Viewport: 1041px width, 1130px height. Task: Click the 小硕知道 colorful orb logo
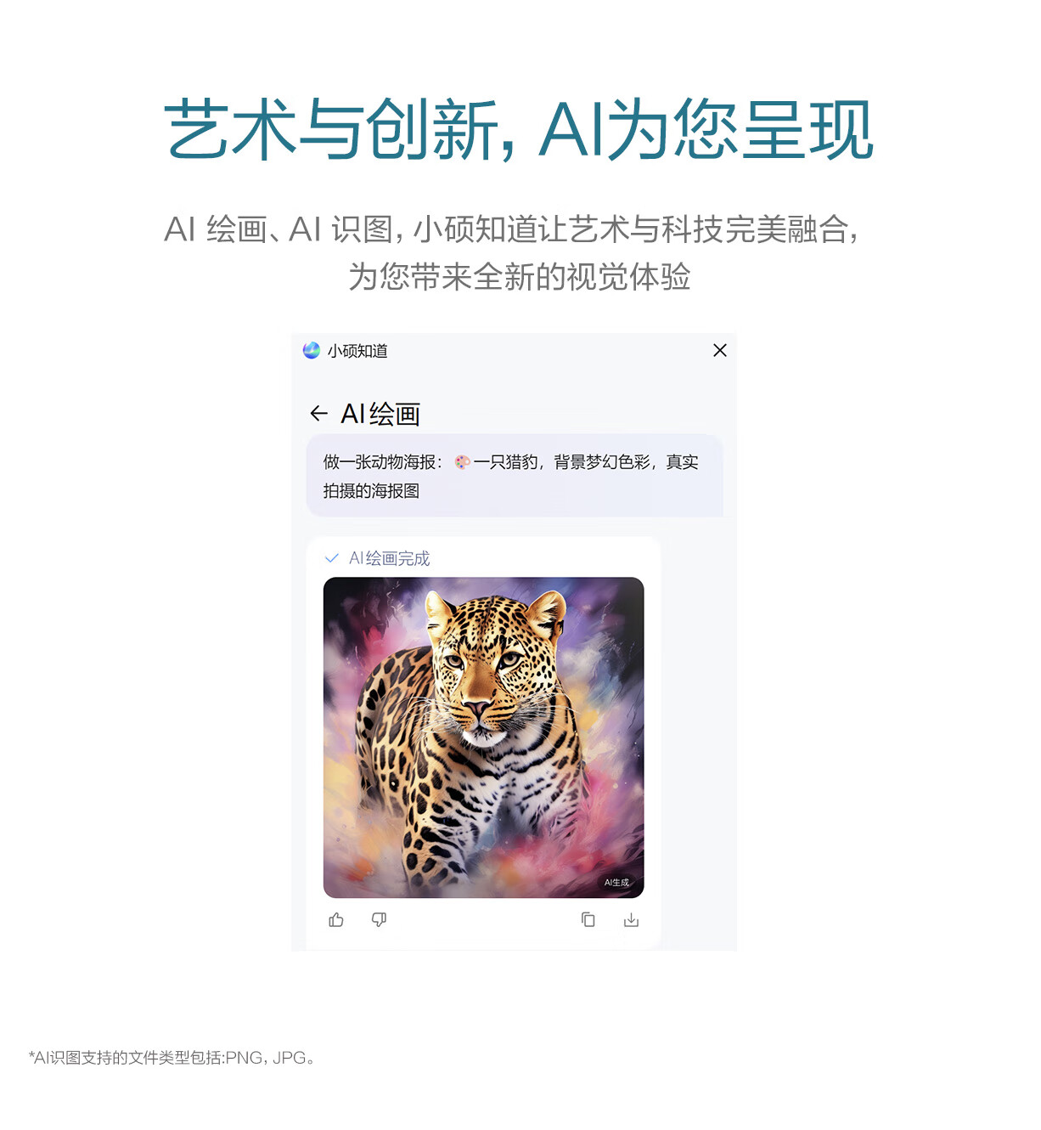pyautogui.click(x=312, y=350)
